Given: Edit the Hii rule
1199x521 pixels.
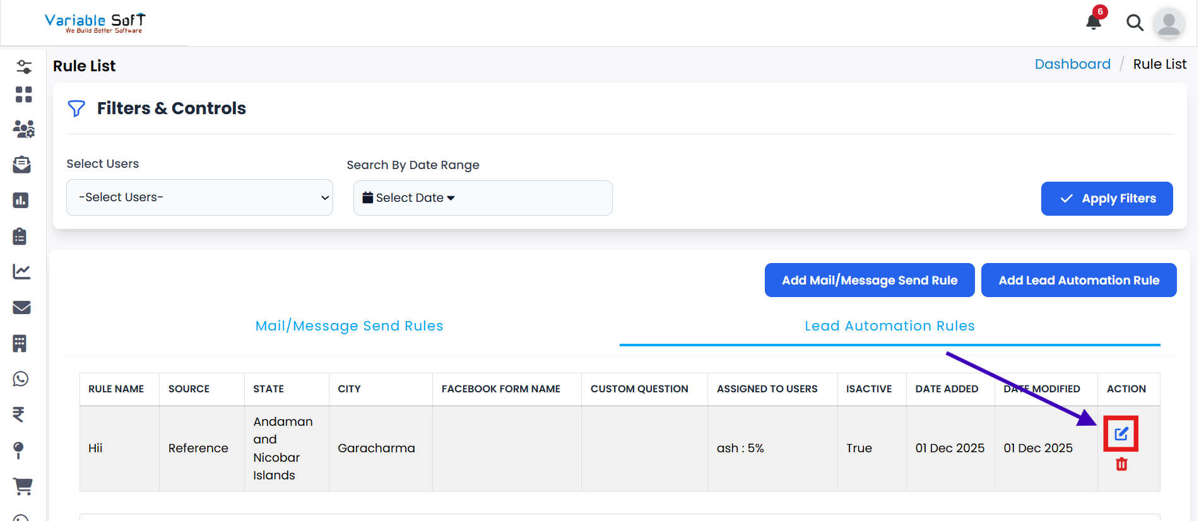Looking at the screenshot, I should click(1121, 434).
